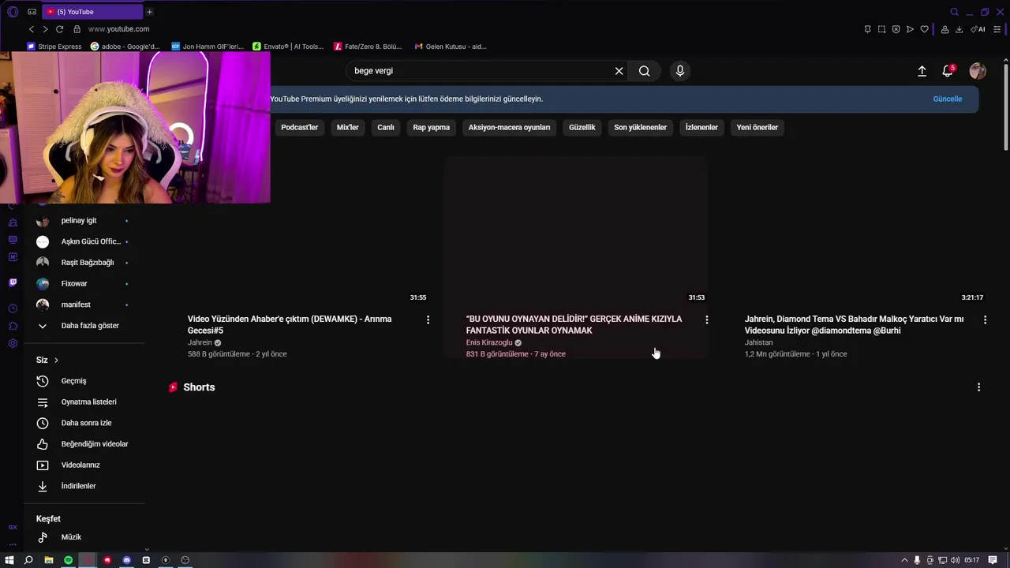Select the Rap yapma filter chip
This screenshot has width=1010, height=568.
431,127
